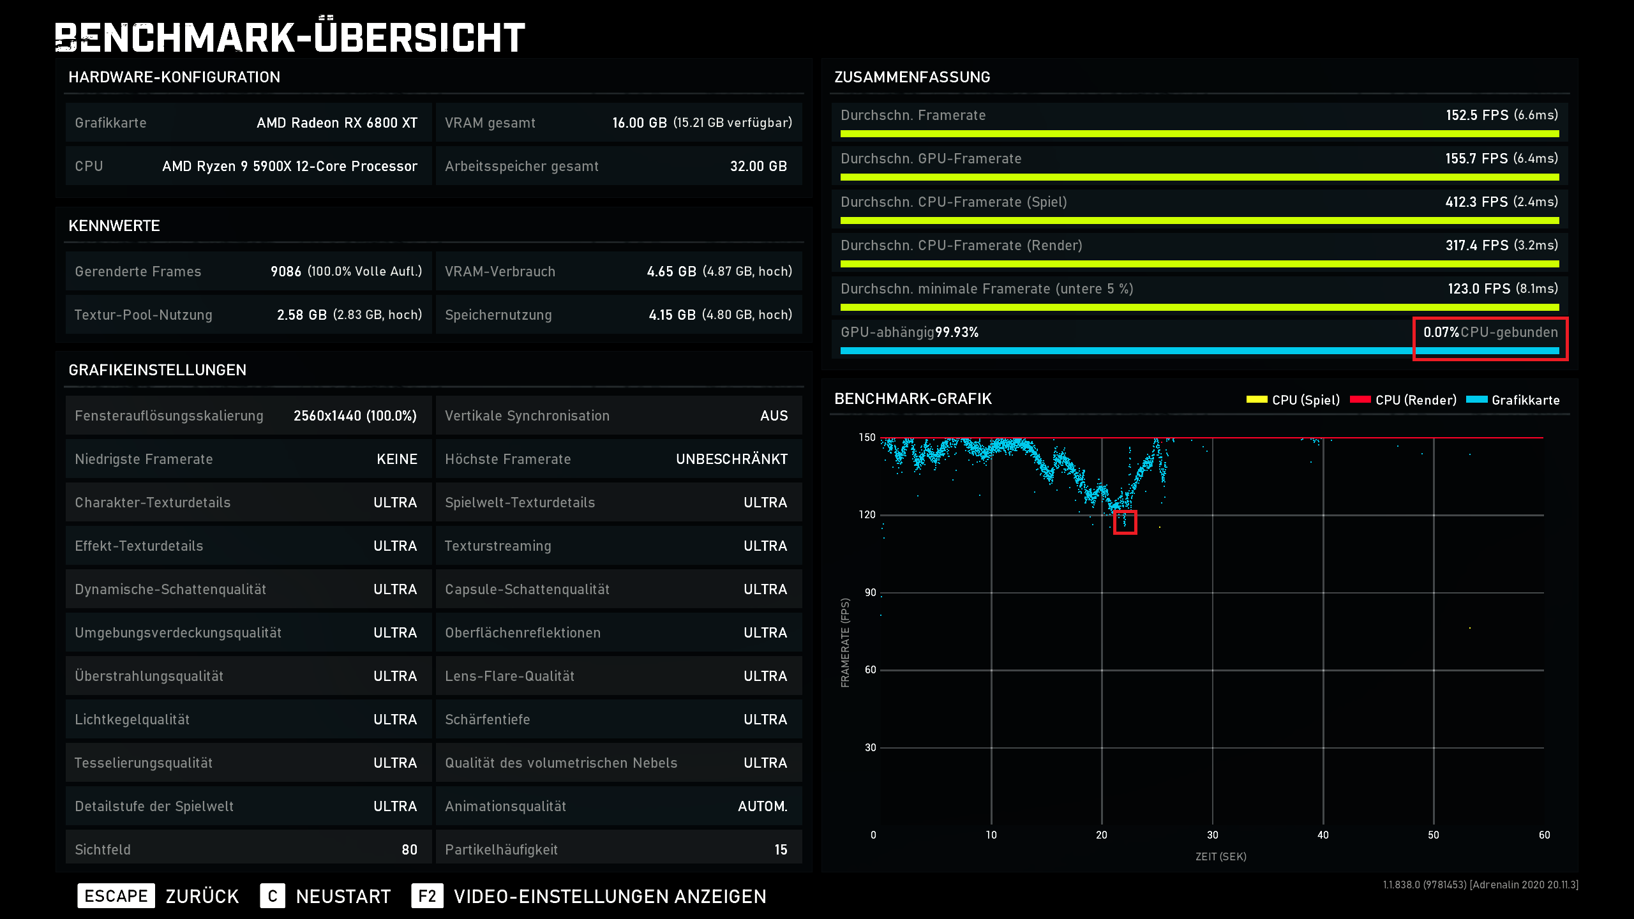Click the Durchschn. minimale Framerate bar
1634x919 pixels.
pos(1199,308)
